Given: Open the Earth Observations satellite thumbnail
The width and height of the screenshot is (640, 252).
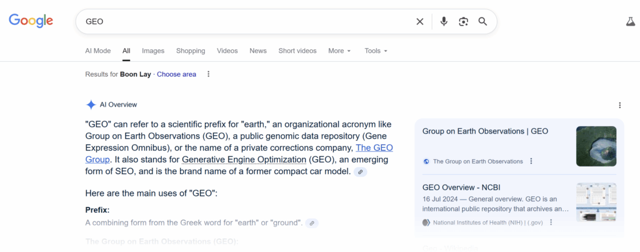Looking at the screenshot, I should coord(596,146).
